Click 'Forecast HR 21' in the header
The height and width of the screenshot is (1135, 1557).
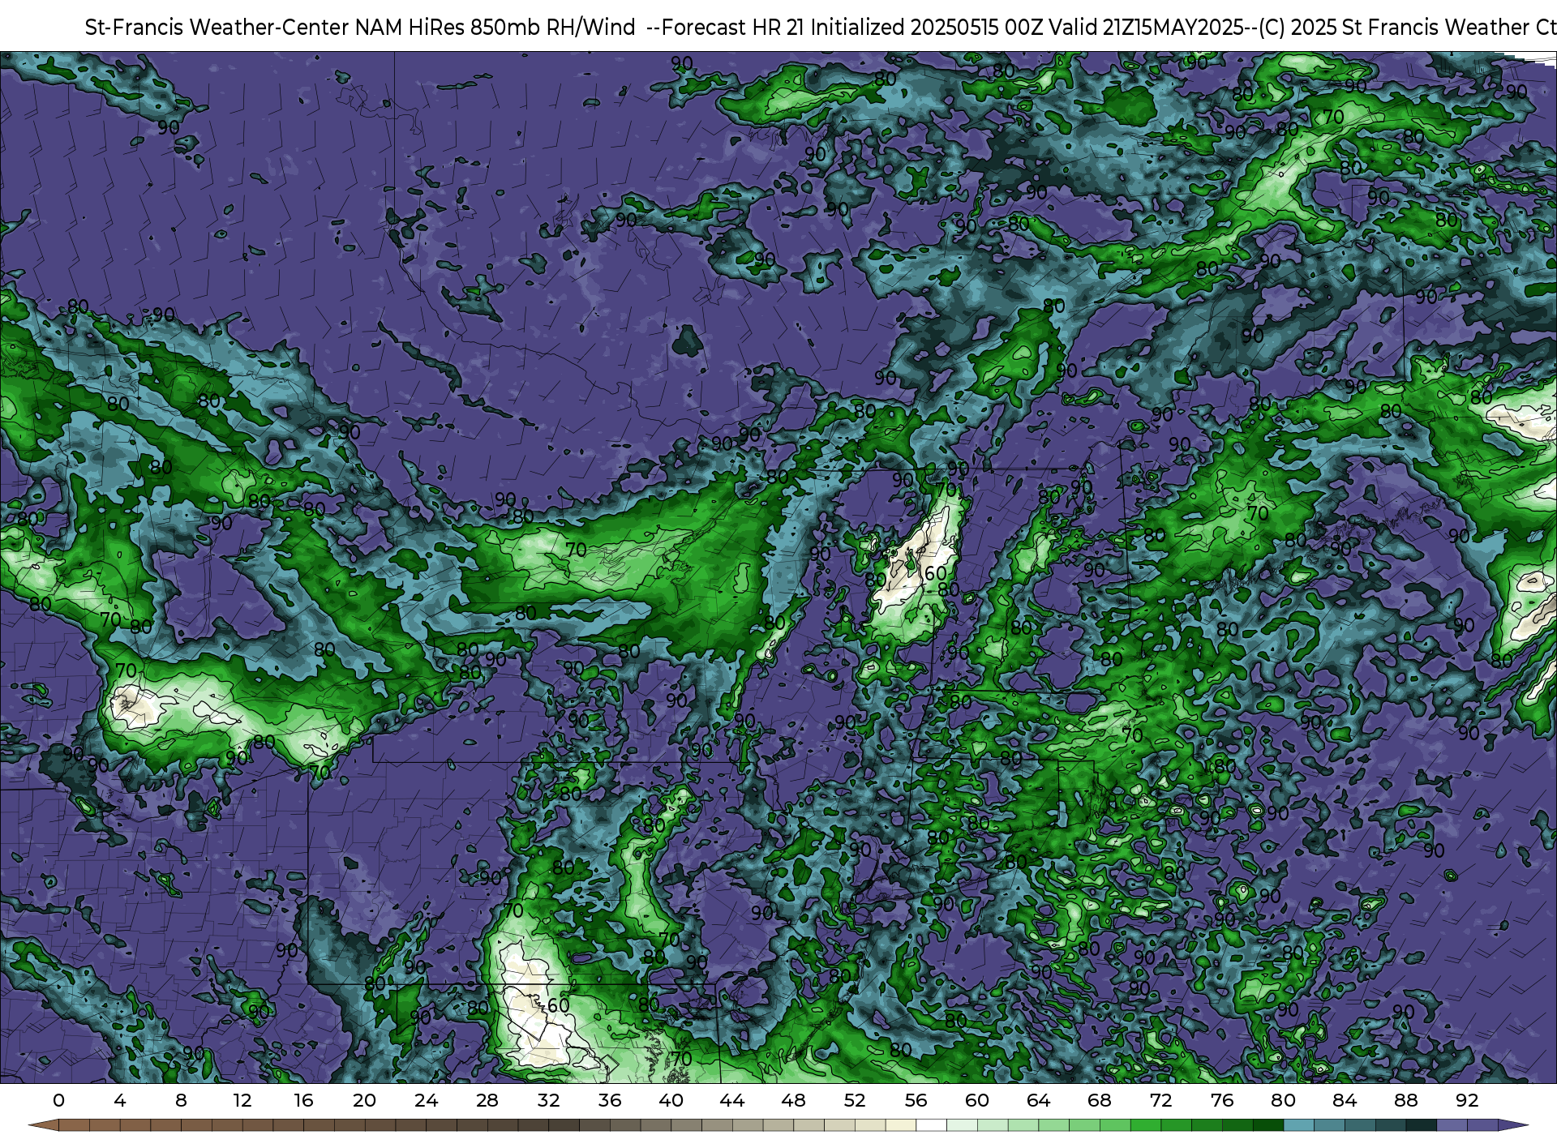point(733,28)
